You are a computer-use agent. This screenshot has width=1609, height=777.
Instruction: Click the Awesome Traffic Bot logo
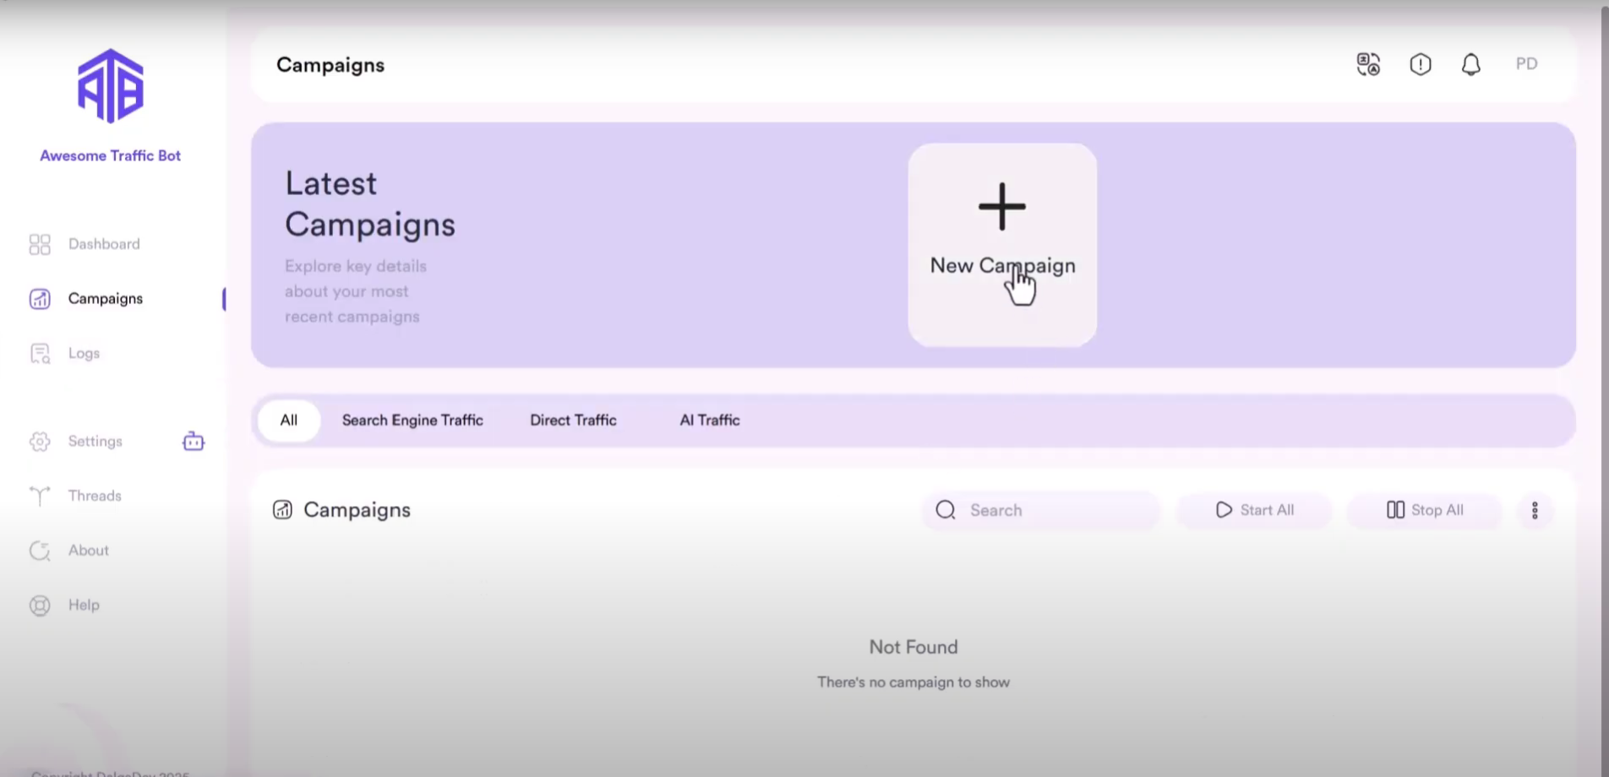tap(111, 86)
